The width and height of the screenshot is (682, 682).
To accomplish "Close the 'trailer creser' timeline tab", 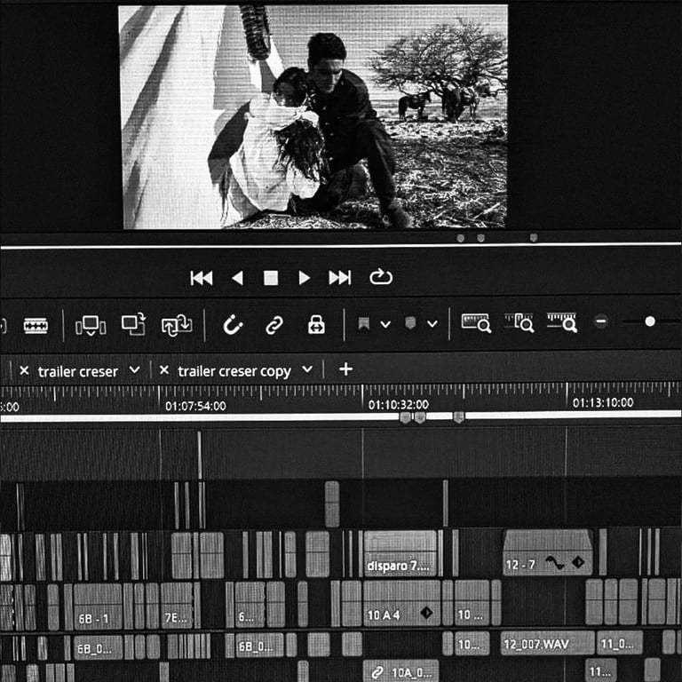I will (x=24, y=370).
